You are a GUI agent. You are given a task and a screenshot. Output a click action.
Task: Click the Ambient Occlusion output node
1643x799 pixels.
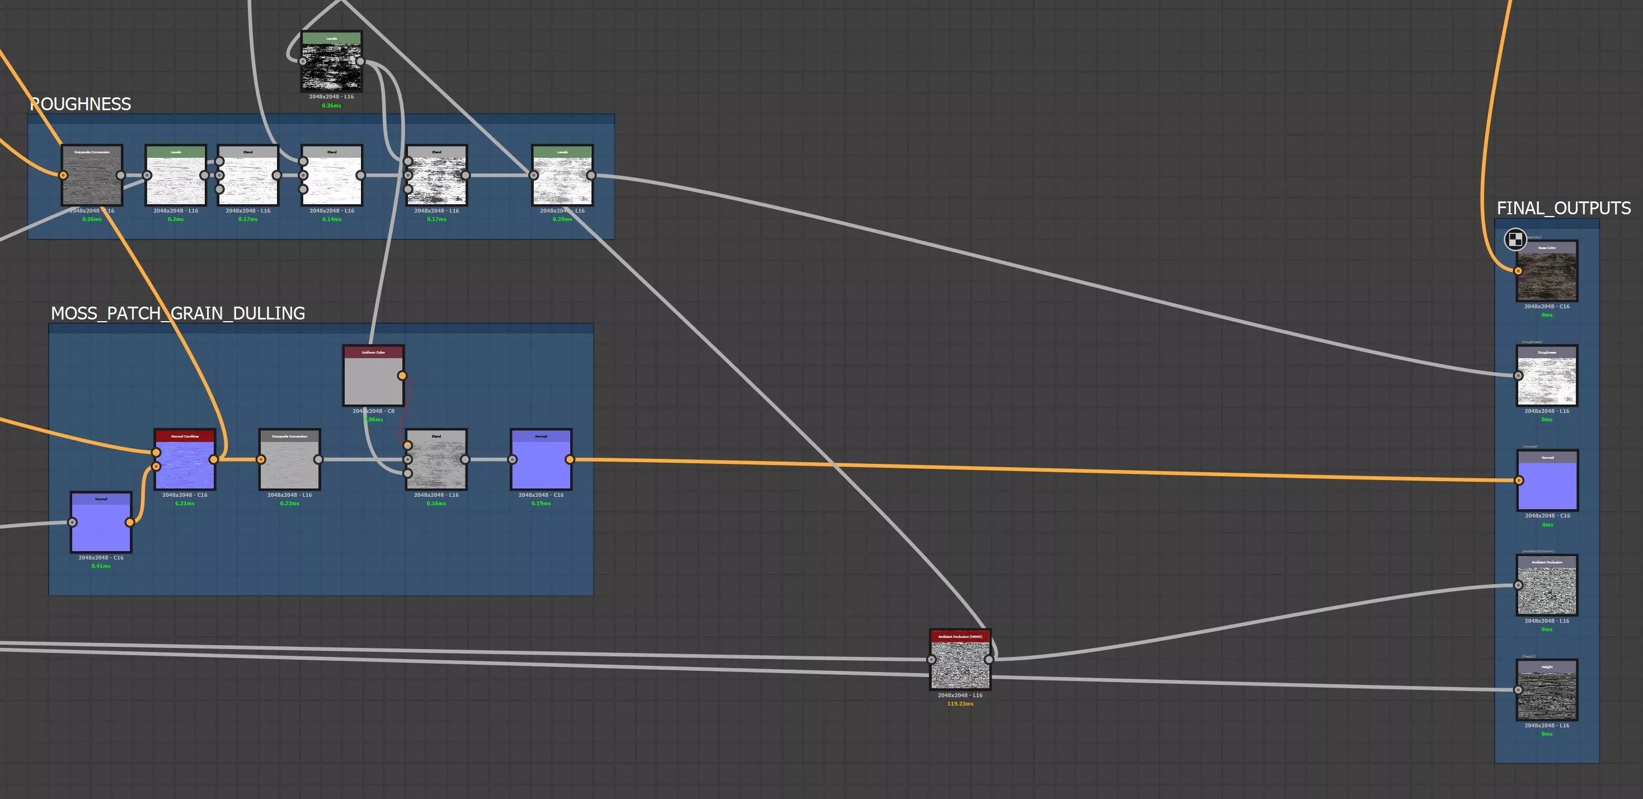[1547, 590]
